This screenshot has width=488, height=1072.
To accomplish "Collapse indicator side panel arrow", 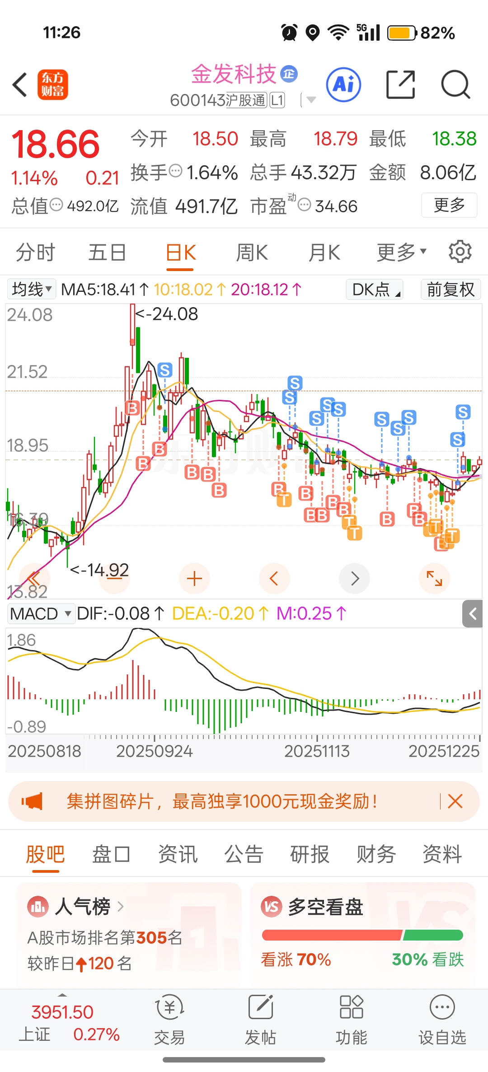I will [x=473, y=613].
